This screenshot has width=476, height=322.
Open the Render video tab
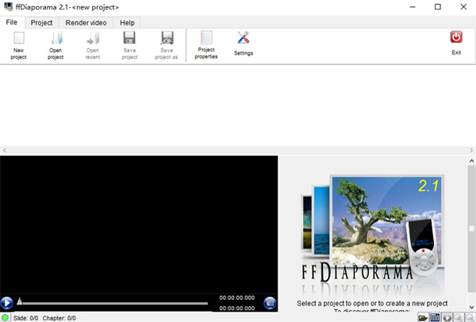[86, 23]
